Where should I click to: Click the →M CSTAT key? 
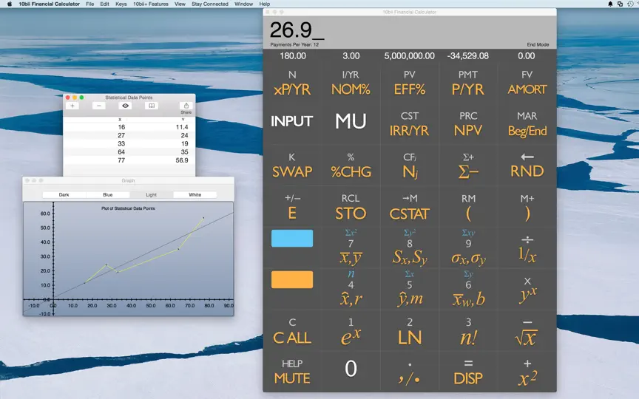pyautogui.click(x=410, y=207)
